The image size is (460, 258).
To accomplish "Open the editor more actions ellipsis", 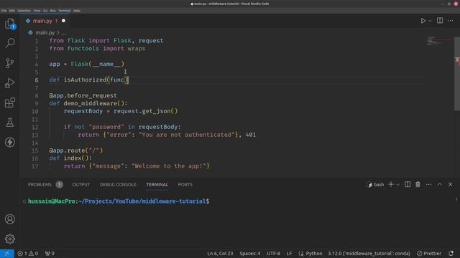I will pyautogui.click(x=451, y=21).
